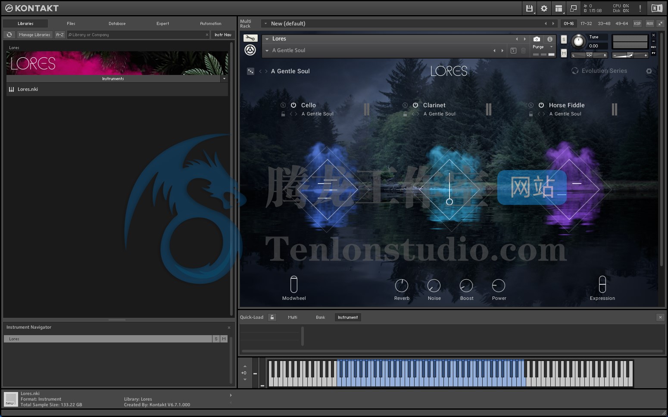
Task: Mute the instrument with the M button
Action: (564, 53)
